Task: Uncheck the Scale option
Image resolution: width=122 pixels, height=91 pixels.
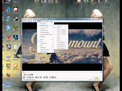Action: point(45,41)
